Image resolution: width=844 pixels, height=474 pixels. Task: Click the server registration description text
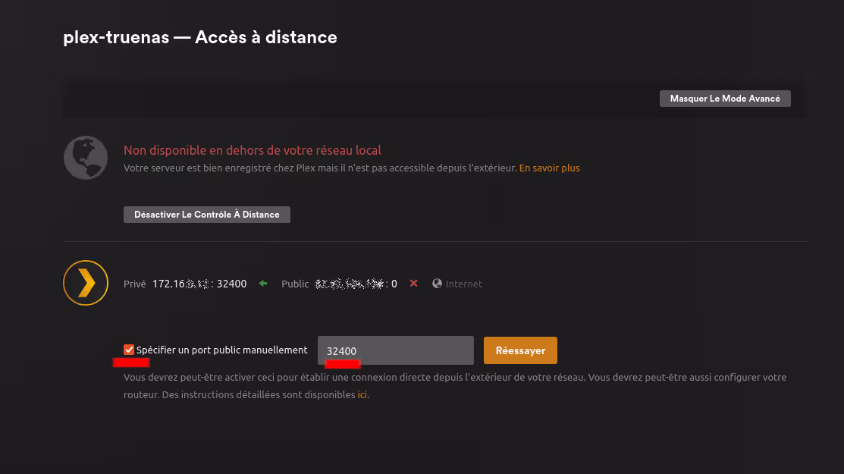[x=319, y=168]
